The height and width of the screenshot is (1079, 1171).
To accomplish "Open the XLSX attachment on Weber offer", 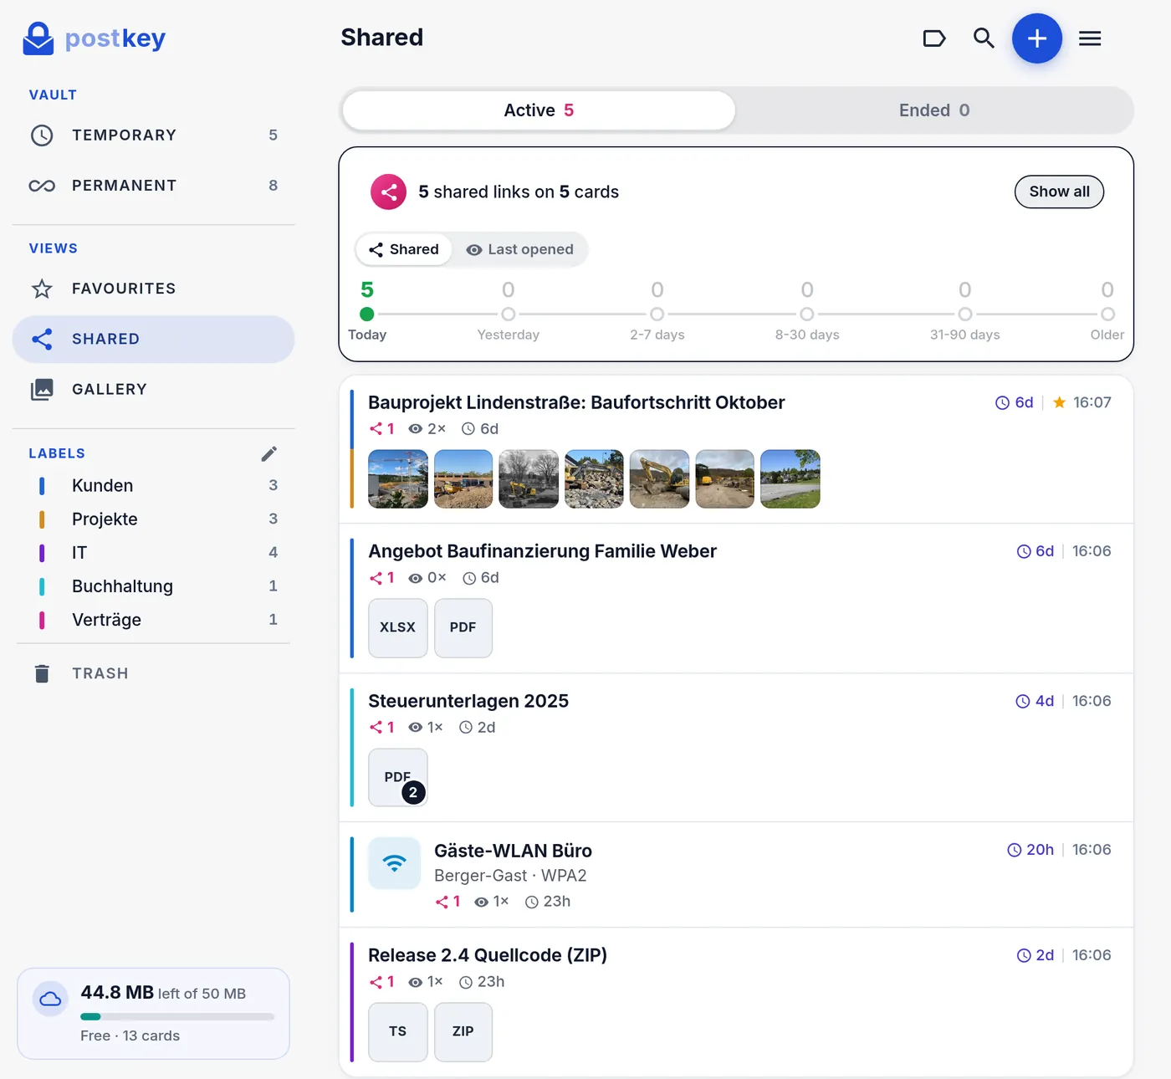I will (398, 628).
